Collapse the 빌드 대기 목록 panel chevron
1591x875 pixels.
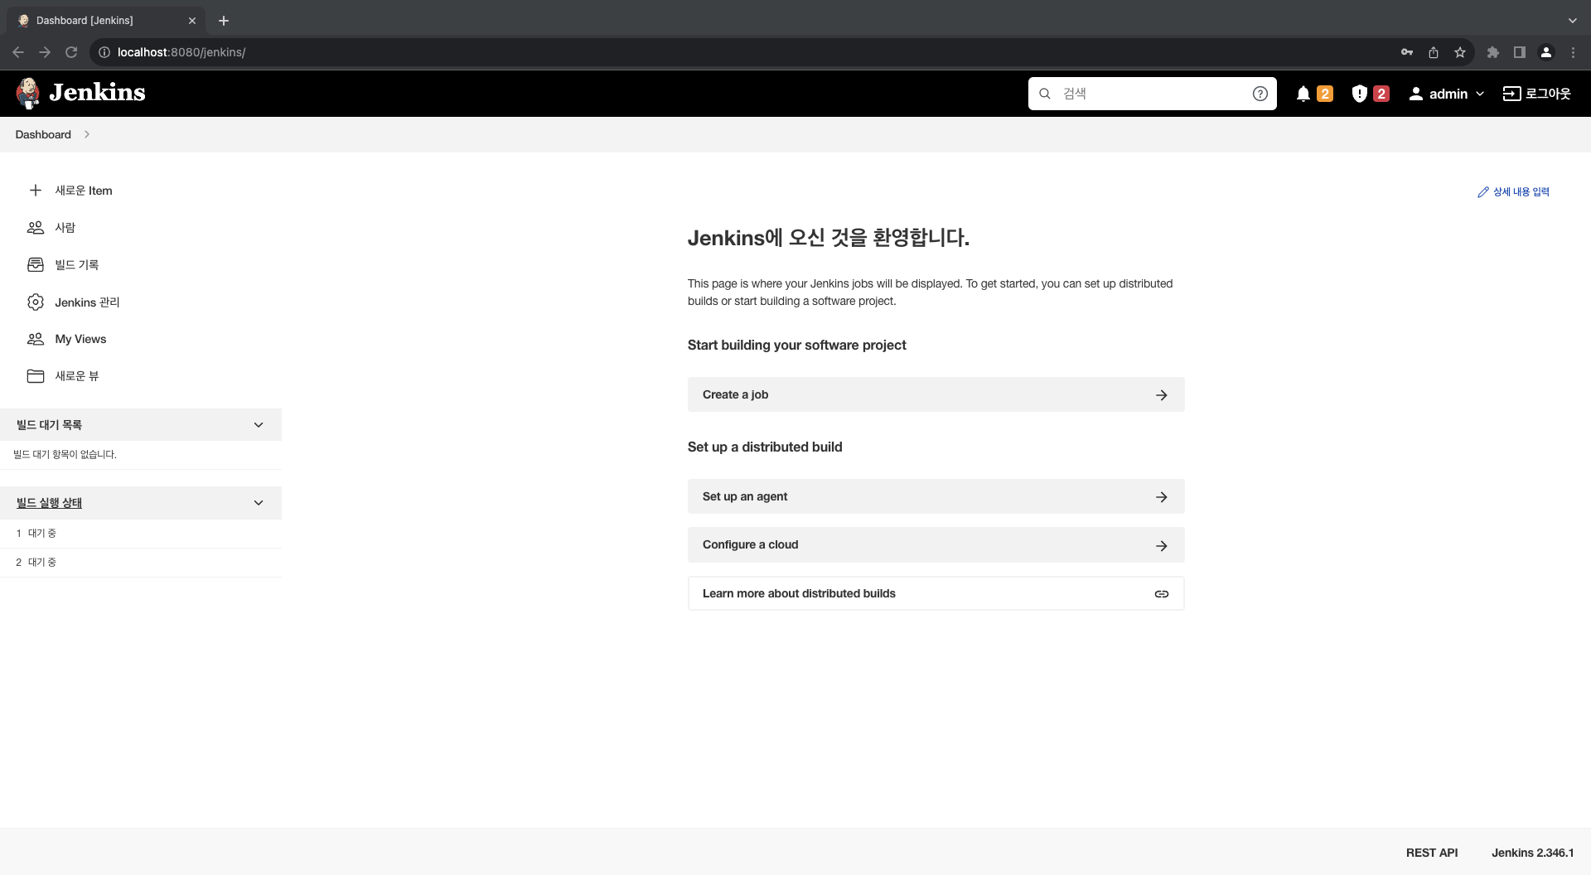(x=259, y=425)
